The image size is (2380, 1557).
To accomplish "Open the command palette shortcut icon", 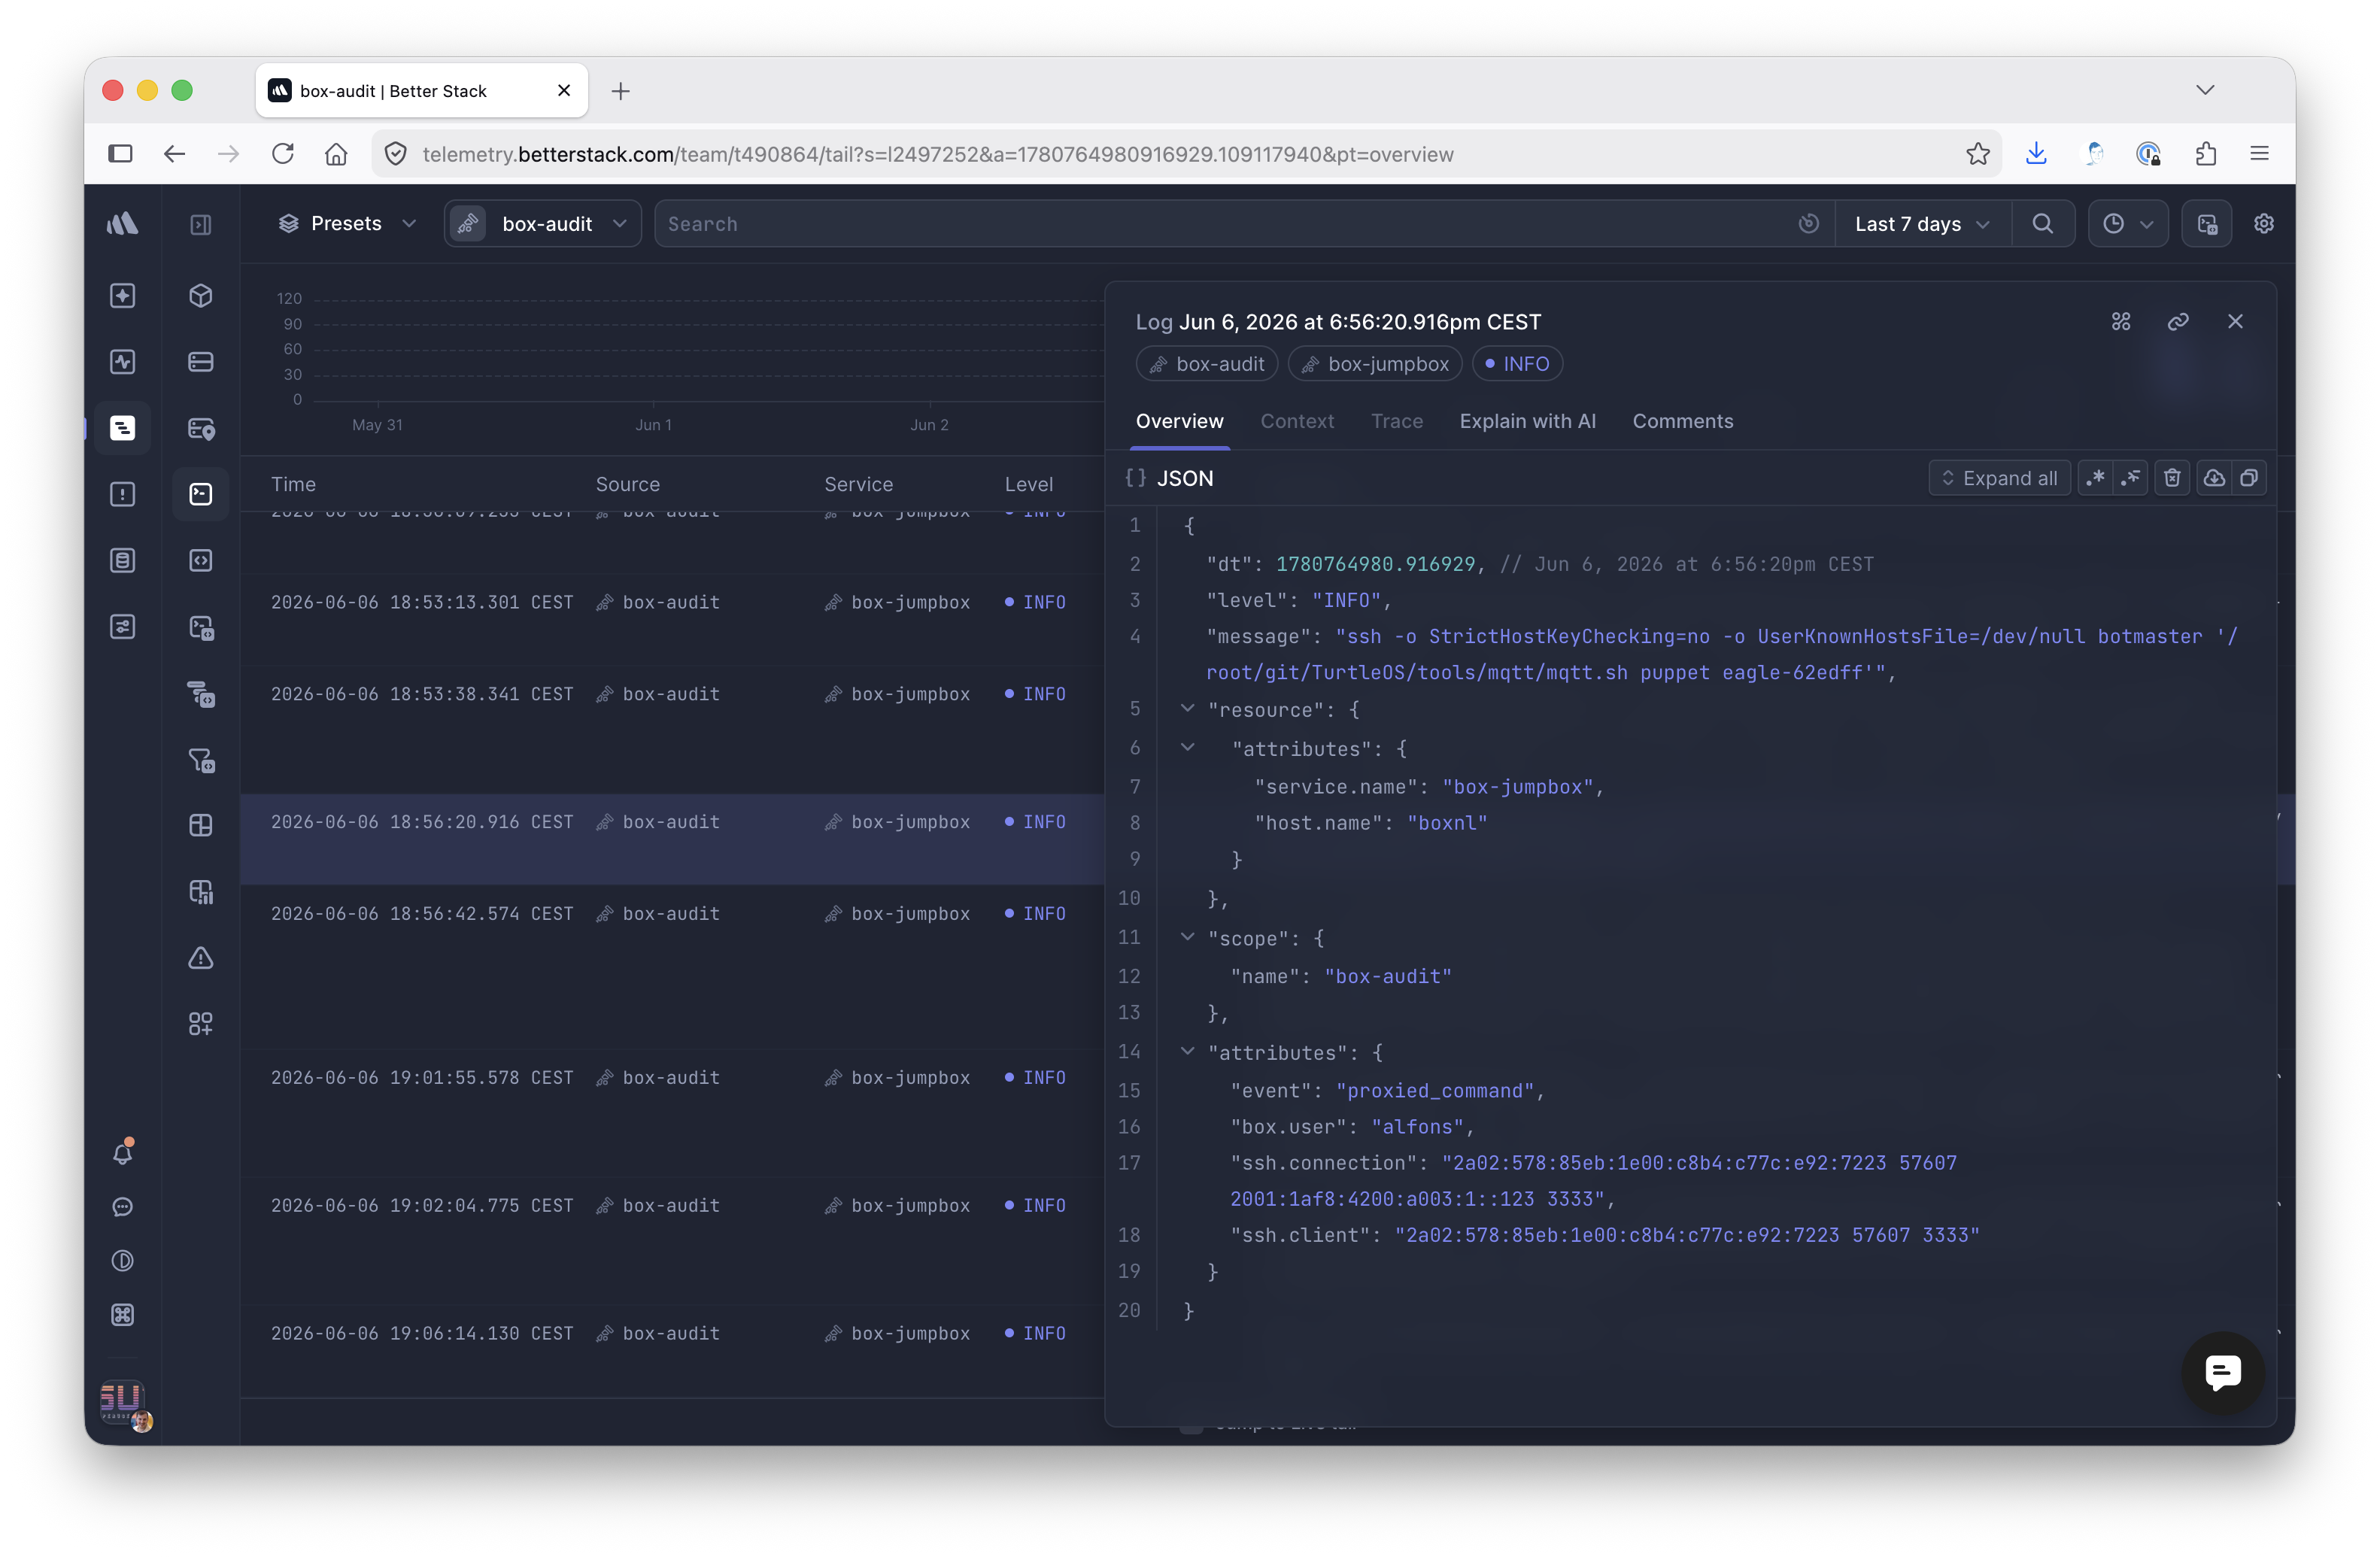I will pyautogui.click(x=122, y=1315).
